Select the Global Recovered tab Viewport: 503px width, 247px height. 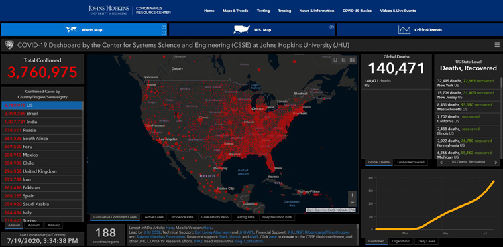click(x=410, y=162)
